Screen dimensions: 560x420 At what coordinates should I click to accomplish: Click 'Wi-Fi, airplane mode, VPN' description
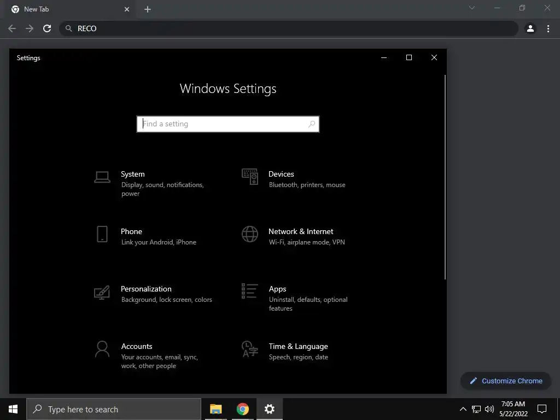[x=307, y=242]
